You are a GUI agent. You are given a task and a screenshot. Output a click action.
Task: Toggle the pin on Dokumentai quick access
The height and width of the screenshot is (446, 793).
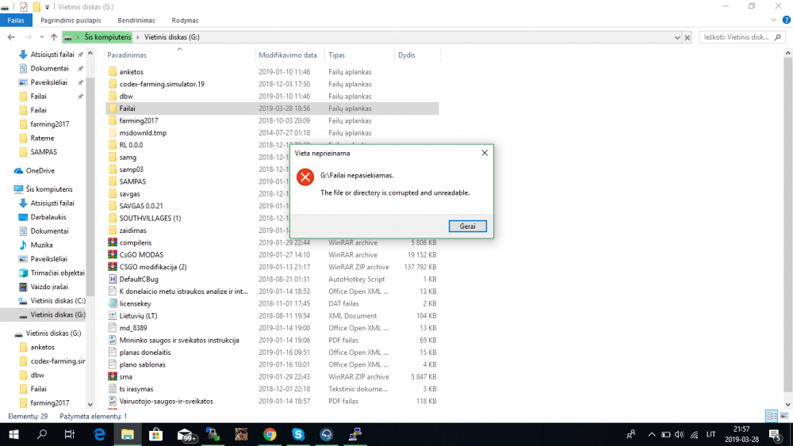point(80,68)
